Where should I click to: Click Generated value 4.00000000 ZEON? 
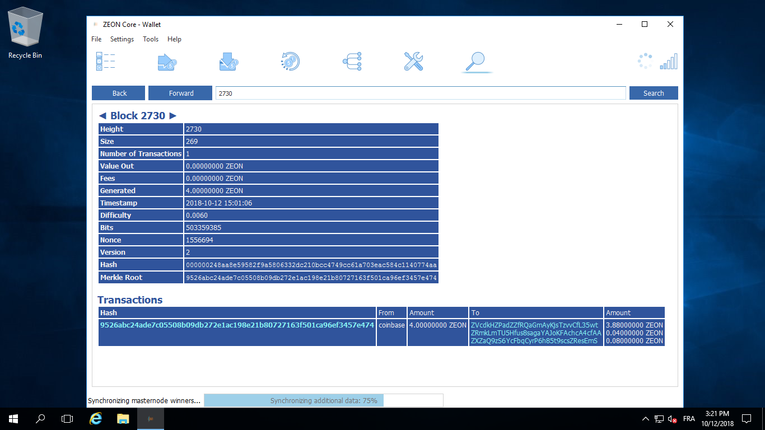click(x=214, y=190)
